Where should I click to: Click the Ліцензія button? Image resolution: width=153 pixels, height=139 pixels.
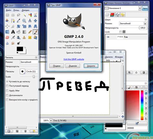73,66
